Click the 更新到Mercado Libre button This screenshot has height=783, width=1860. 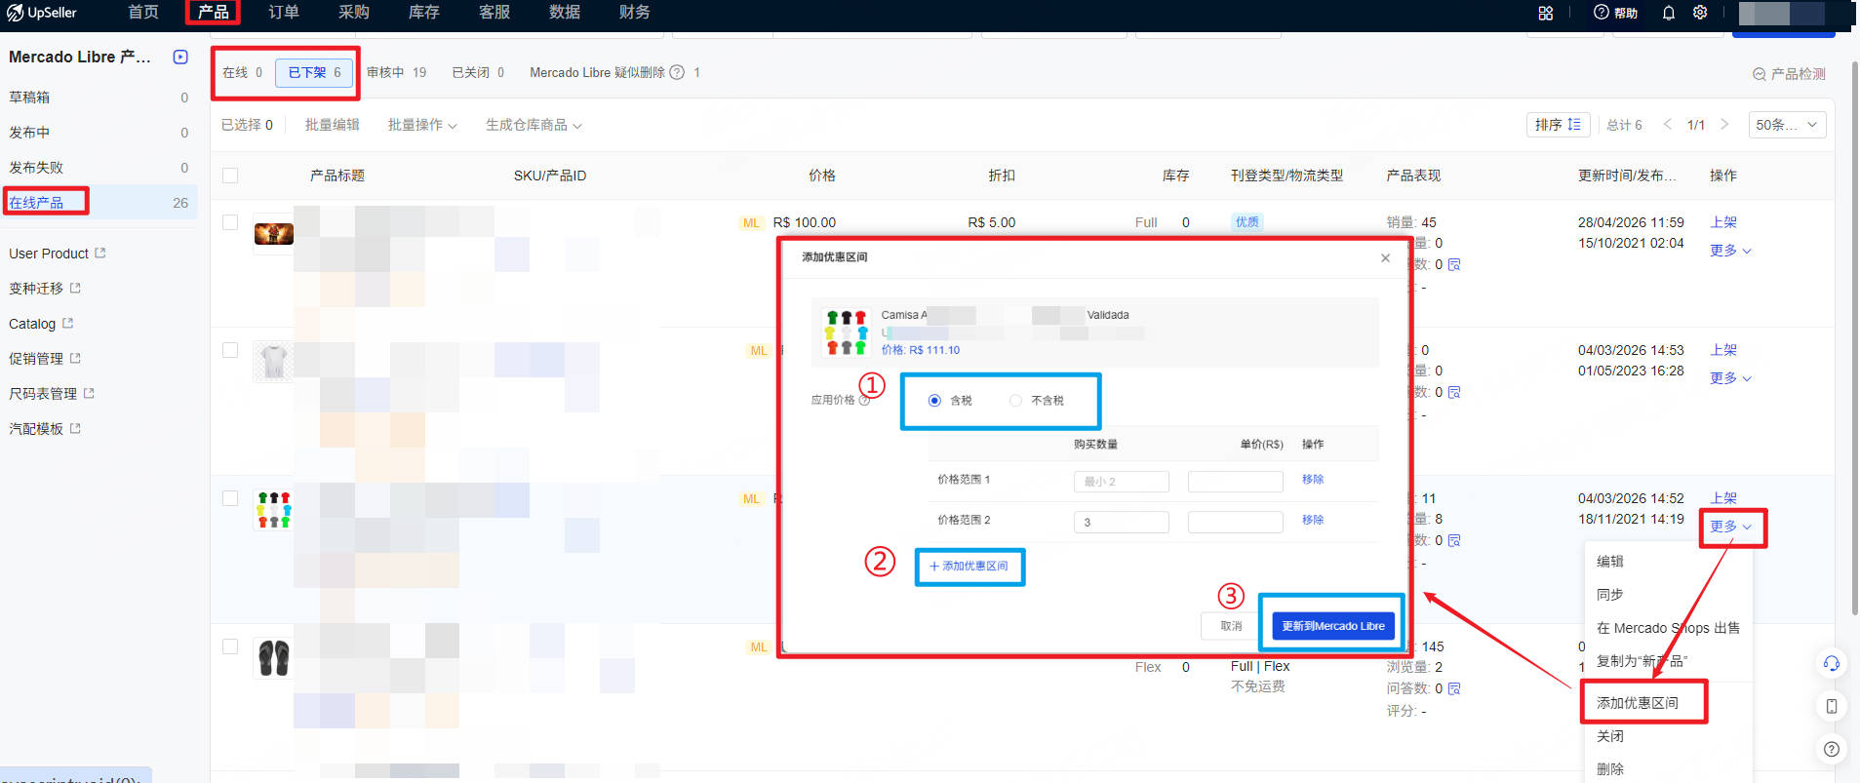1333,626
